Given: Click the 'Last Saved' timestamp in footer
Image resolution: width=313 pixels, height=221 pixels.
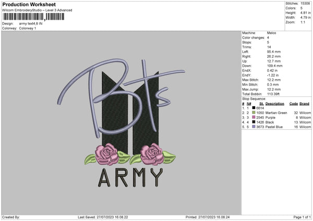Looking at the screenshot, I should tap(103, 217).
